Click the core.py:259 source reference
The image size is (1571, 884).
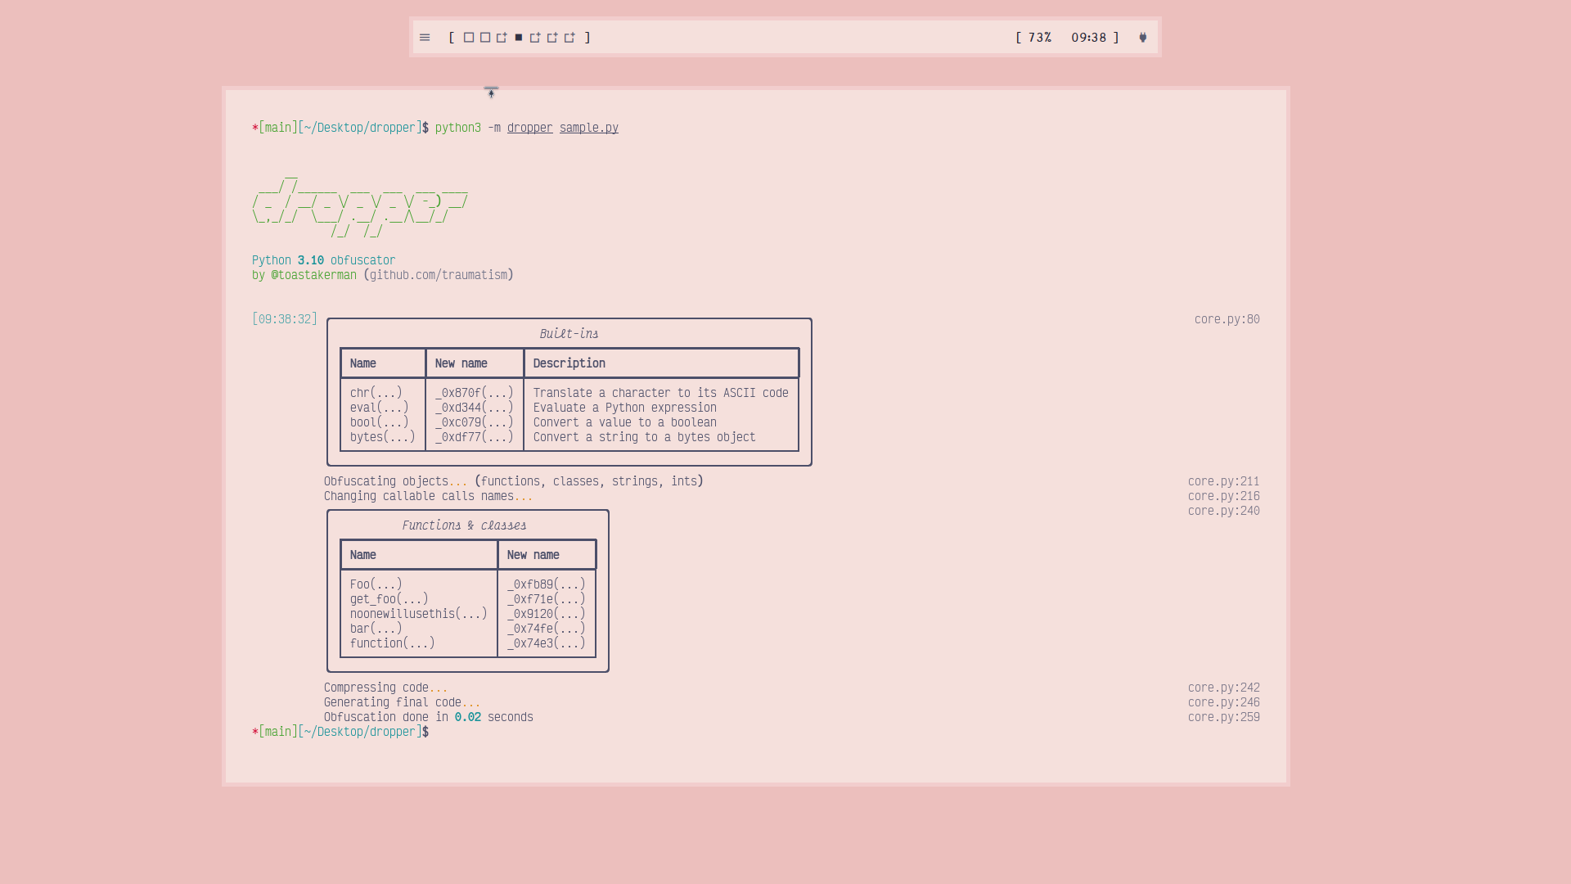tap(1223, 717)
